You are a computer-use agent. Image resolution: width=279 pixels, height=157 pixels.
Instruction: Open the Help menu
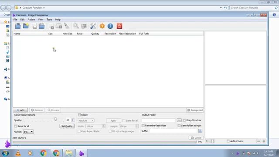tap(58, 20)
